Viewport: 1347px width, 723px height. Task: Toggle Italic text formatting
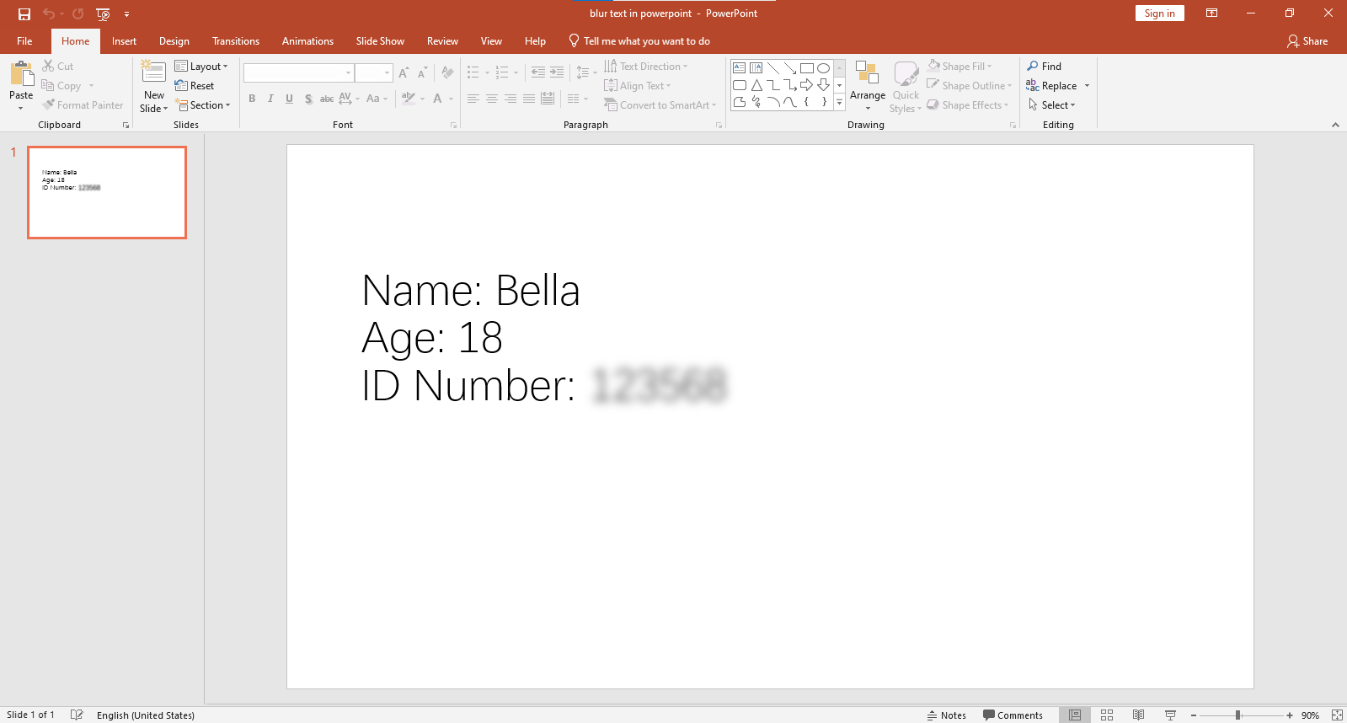(270, 99)
